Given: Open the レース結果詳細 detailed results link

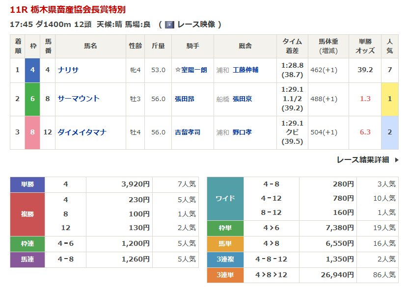Looking at the screenshot, I should point(363,159).
